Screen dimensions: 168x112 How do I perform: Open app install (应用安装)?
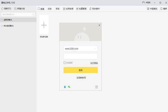click(68, 9)
